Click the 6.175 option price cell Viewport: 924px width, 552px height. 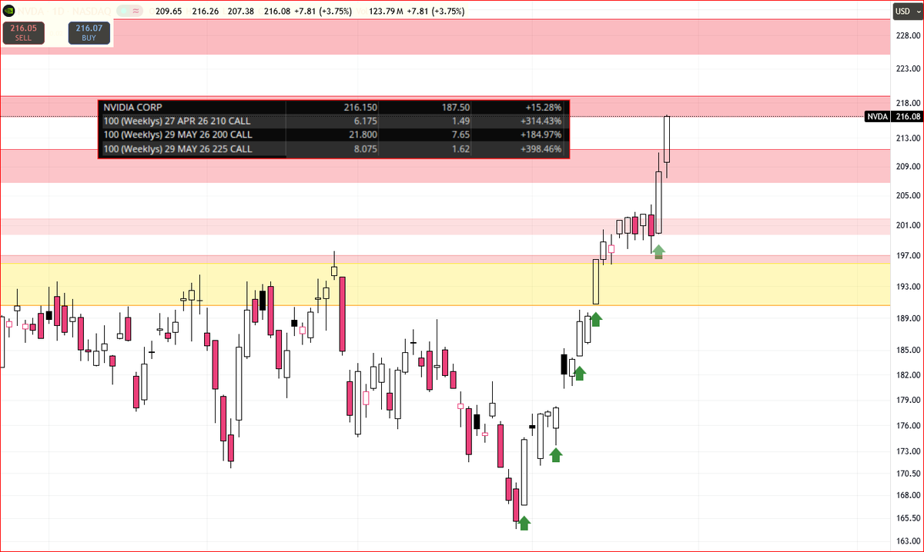coord(365,121)
